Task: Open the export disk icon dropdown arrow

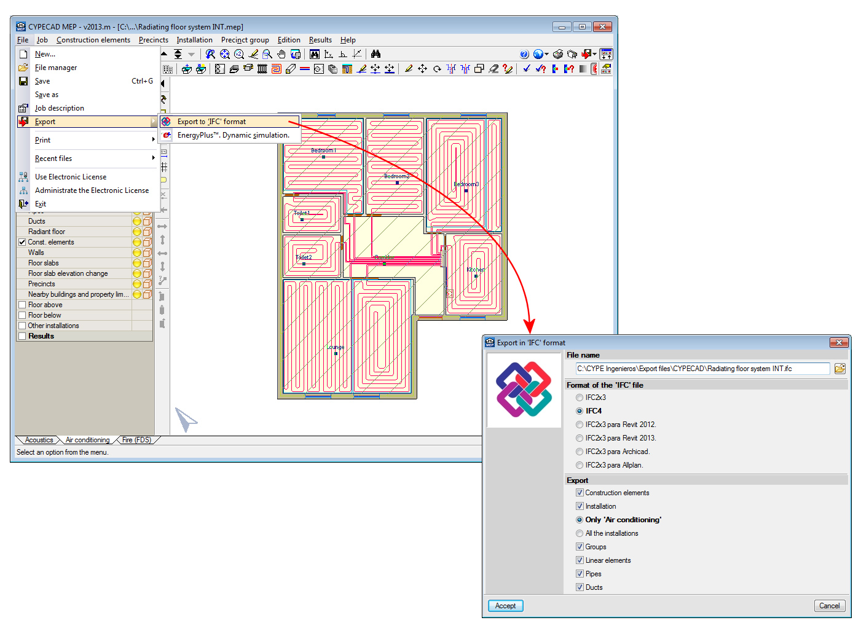Action: tap(594, 54)
